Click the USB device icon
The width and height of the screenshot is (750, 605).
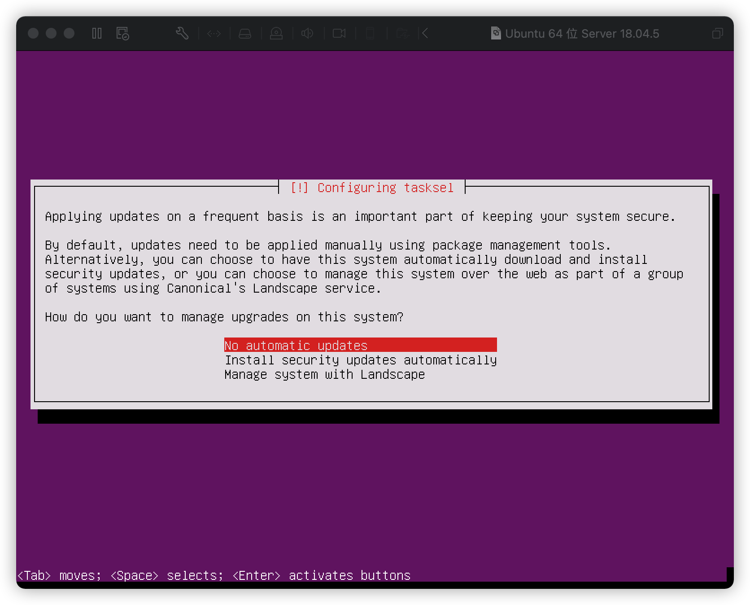(370, 33)
